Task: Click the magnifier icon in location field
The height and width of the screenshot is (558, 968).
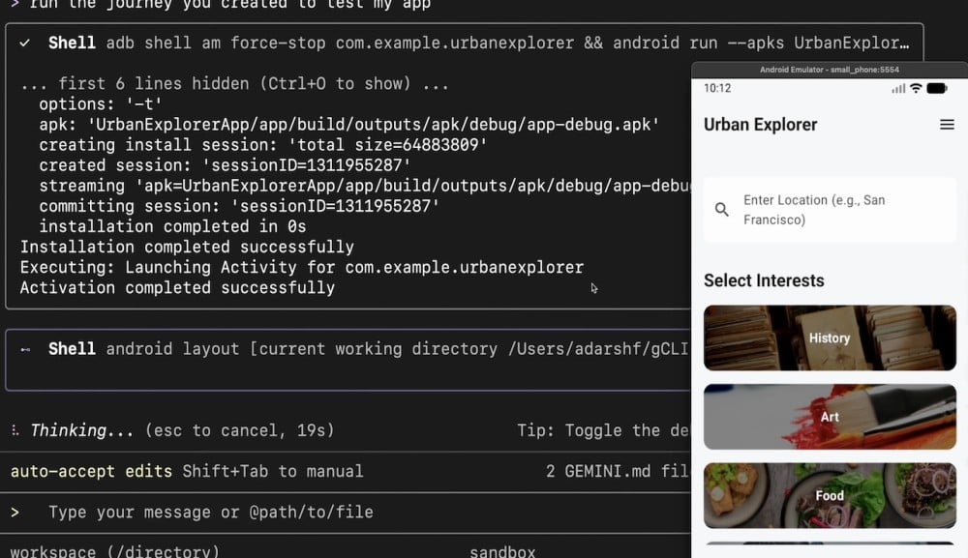Action: [x=721, y=208]
